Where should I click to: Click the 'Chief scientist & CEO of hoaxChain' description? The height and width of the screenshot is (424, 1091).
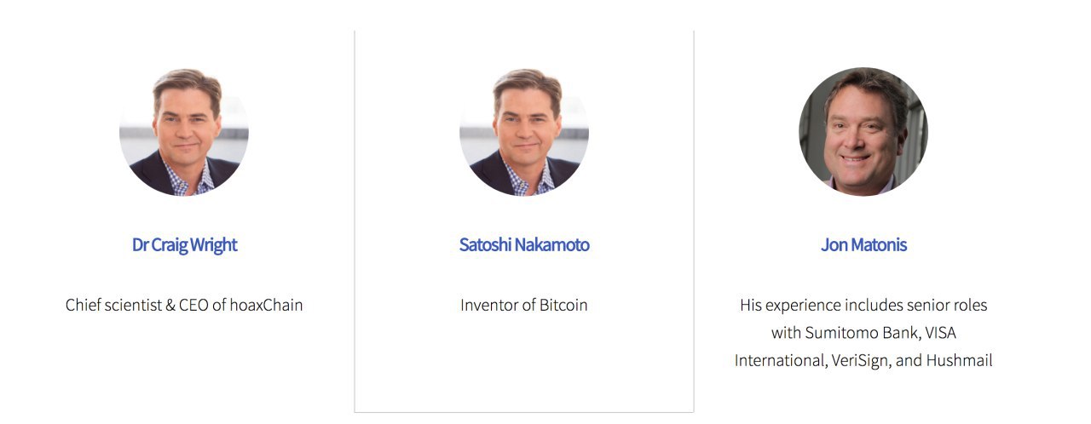[x=184, y=305]
